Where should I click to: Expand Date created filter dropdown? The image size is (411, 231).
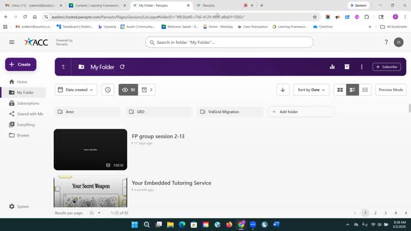[76, 89]
